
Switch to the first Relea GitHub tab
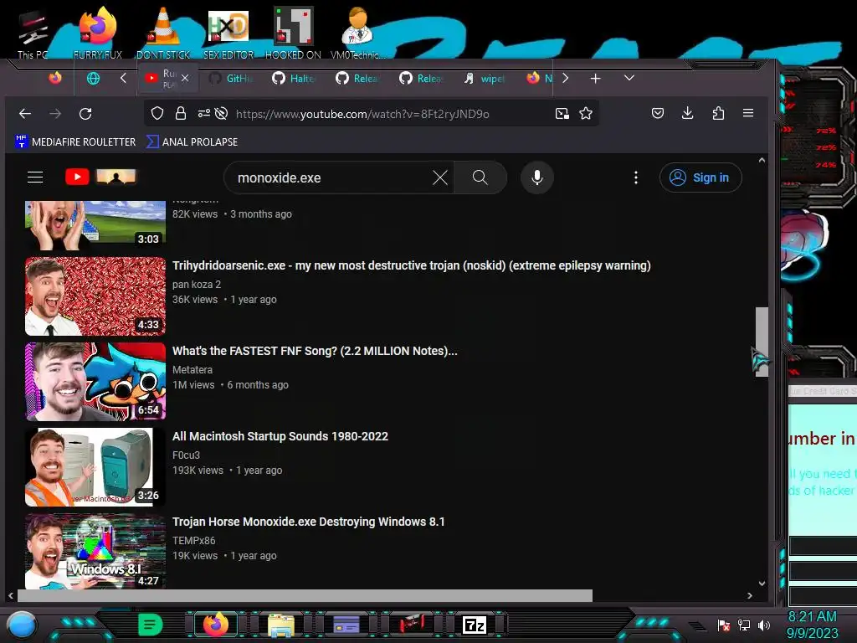coord(358,78)
